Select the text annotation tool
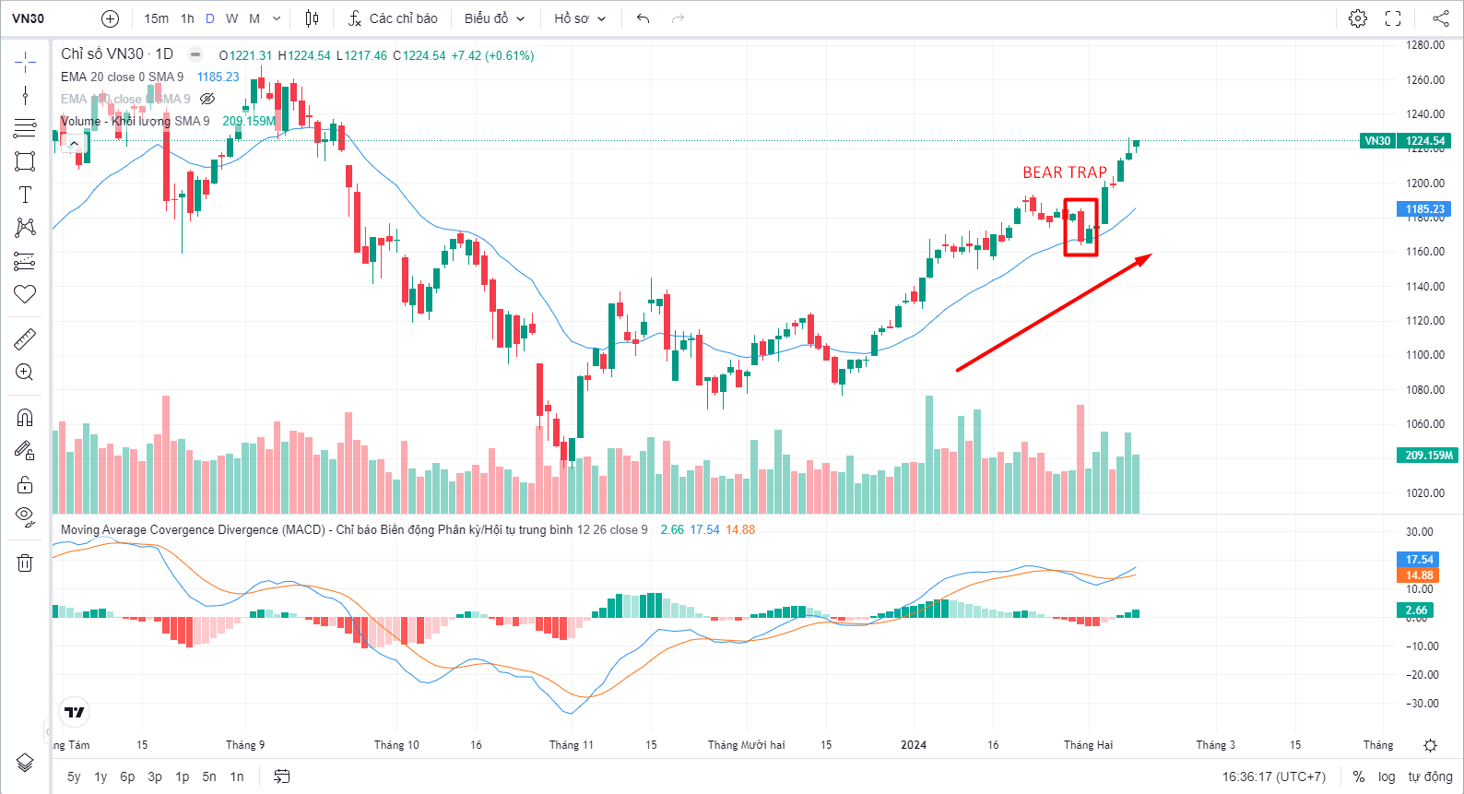This screenshot has height=794, width=1464. [25, 195]
